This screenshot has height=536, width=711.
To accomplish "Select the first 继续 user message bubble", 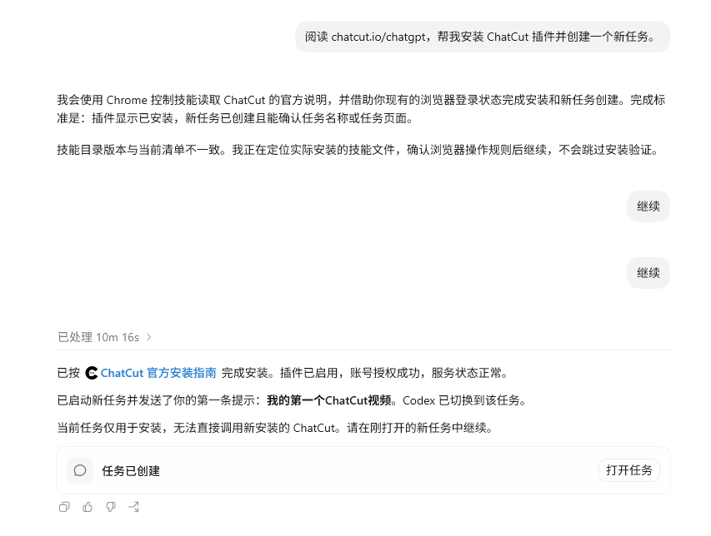I will [648, 206].
